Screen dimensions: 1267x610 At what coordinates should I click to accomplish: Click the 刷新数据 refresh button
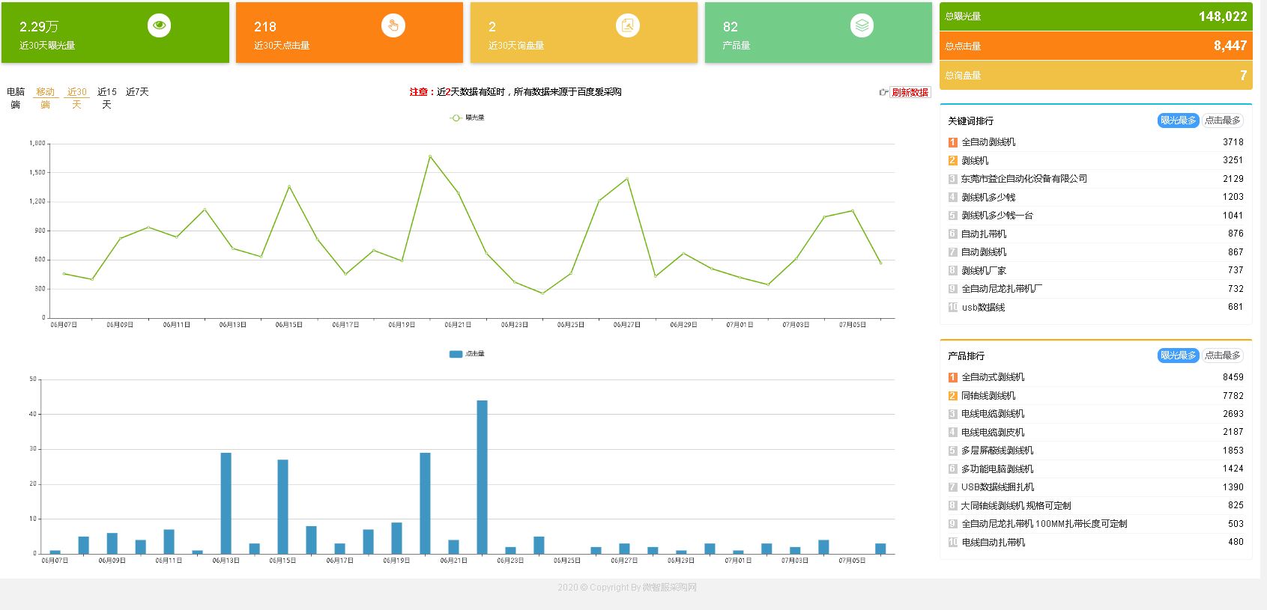(910, 93)
